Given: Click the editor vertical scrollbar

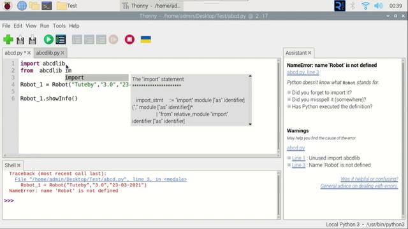Looking at the screenshot, I should (x=279, y=106).
